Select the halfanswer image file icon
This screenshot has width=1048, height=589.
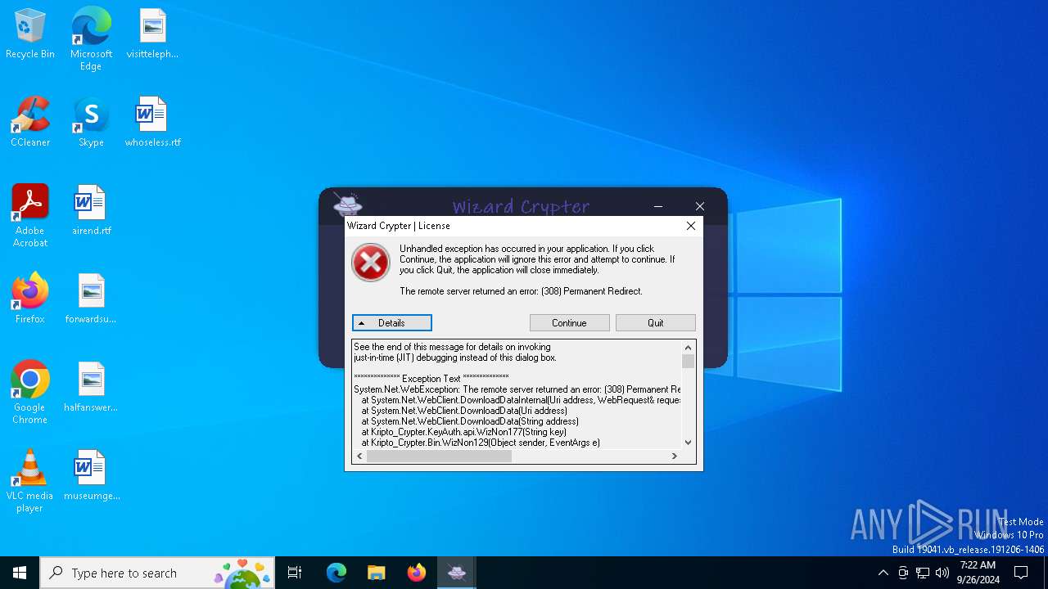(91, 388)
